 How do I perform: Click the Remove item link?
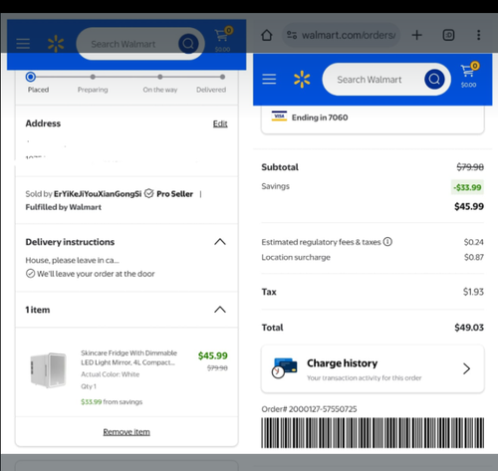click(x=126, y=432)
